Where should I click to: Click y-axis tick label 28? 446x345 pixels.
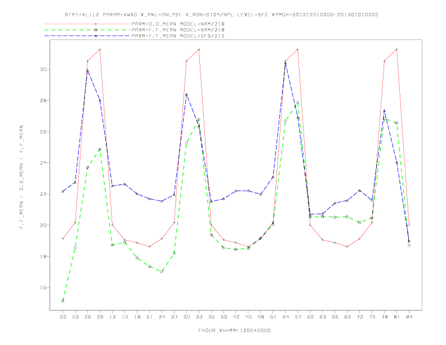click(43, 100)
